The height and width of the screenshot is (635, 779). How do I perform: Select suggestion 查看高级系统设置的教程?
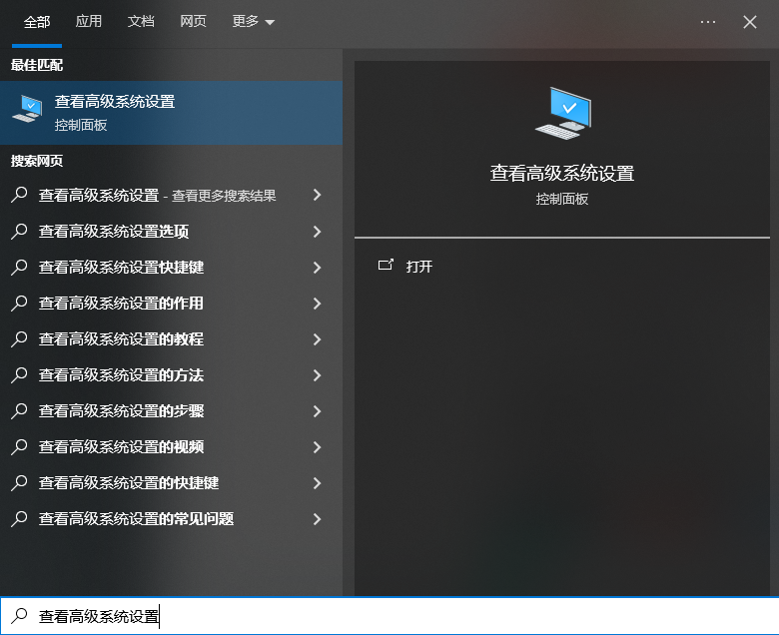point(171,339)
